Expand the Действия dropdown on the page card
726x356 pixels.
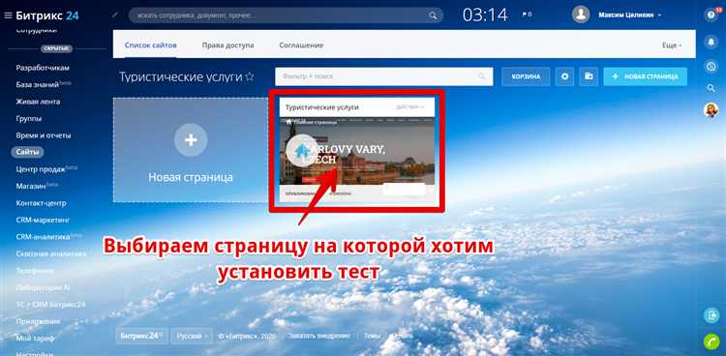point(410,107)
